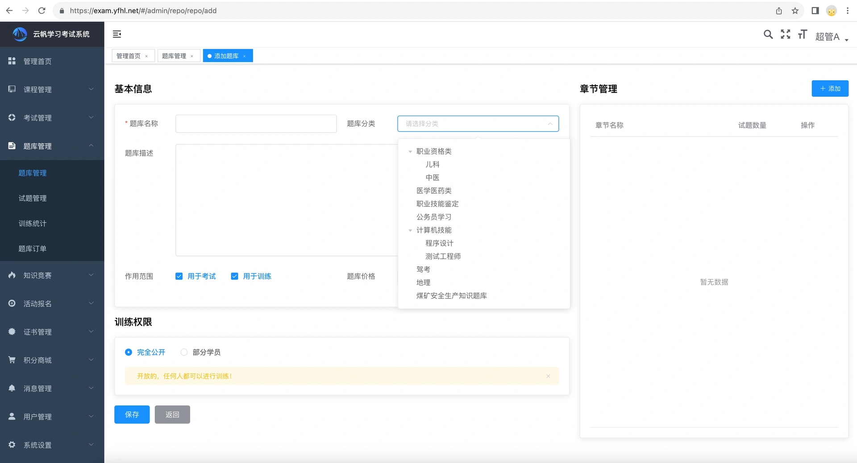Click the 考试管理 sidebar icon
857x463 pixels.
tap(12, 117)
